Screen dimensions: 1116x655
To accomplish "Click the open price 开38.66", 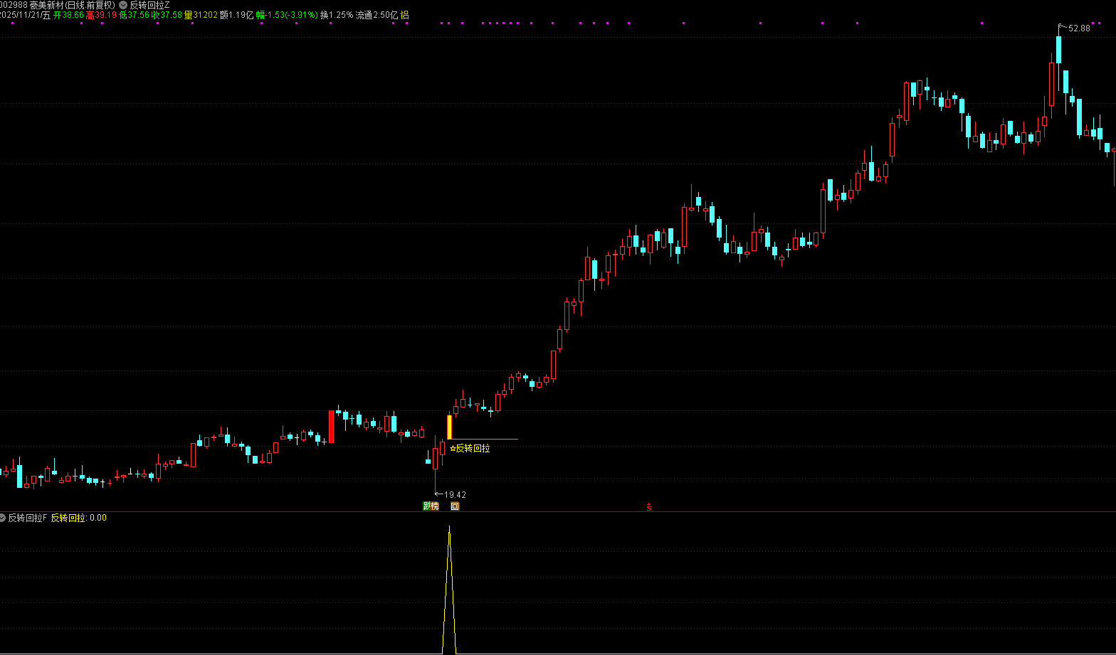I will click(x=68, y=15).
